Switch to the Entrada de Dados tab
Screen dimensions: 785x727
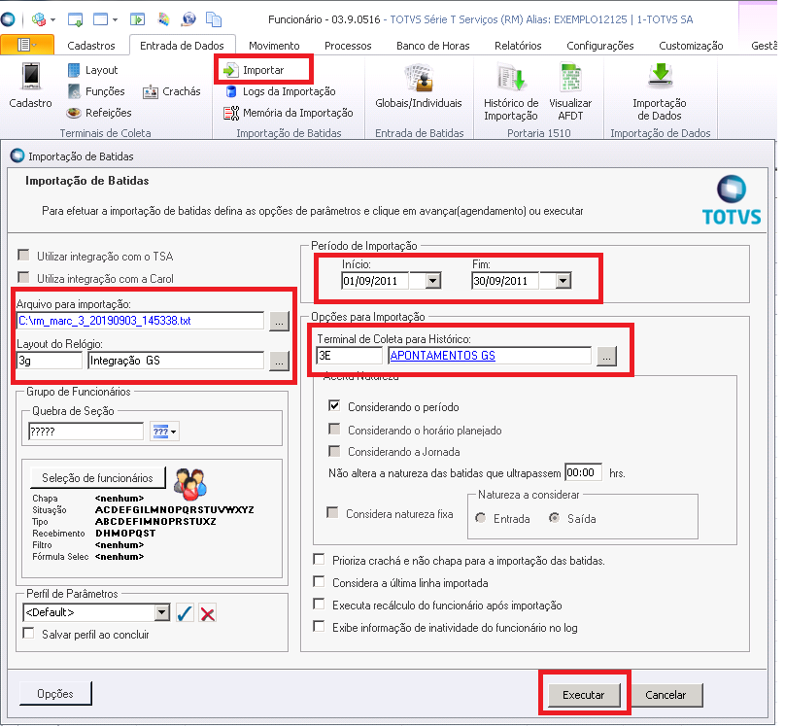coord(182,46)
